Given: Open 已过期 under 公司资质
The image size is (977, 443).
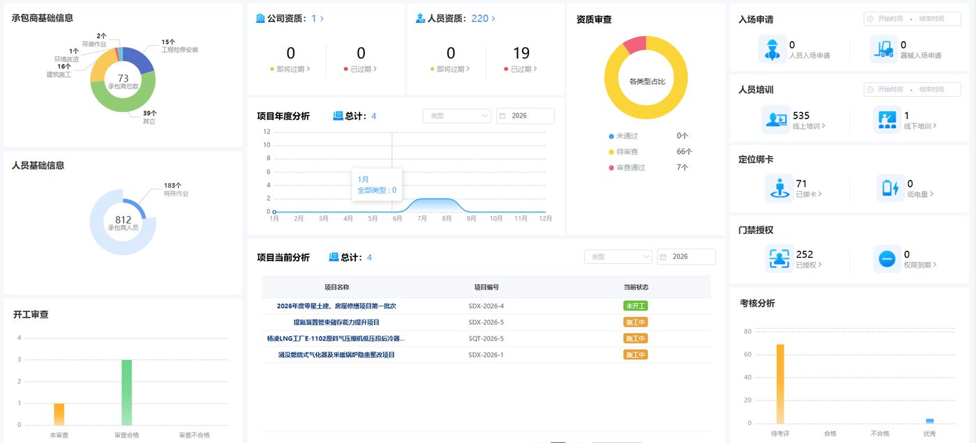Looking at the screenshot, I should point(360,69).
